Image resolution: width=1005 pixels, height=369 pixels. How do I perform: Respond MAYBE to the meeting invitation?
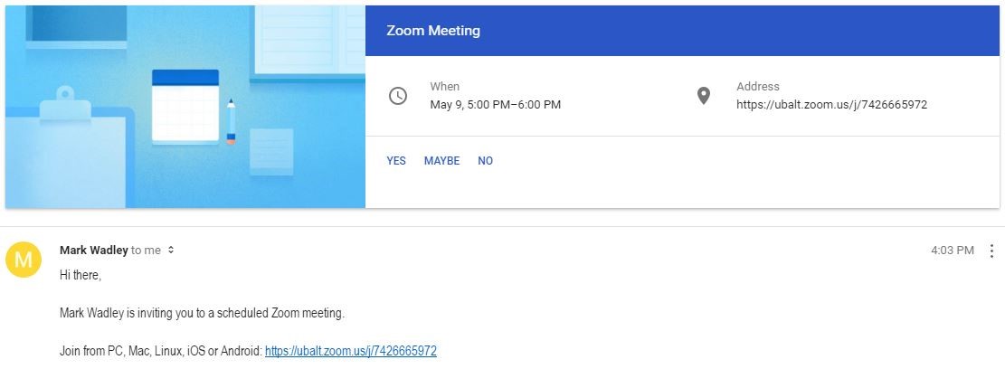[x=441, y=161]
